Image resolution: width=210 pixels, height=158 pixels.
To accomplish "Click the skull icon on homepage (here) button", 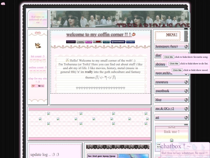I will coord(186,46).
